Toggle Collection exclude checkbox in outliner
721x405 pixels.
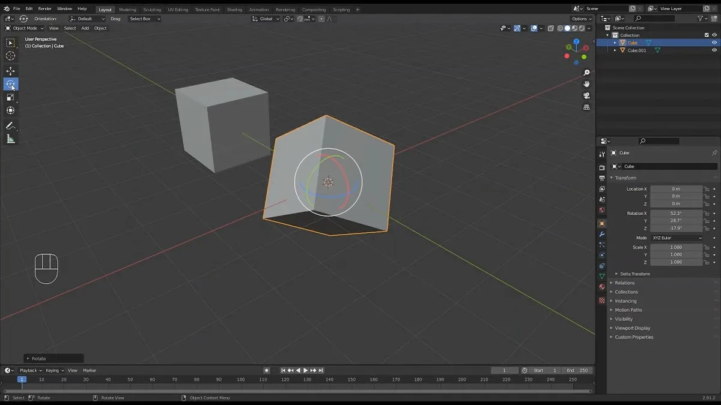[707, 35]
